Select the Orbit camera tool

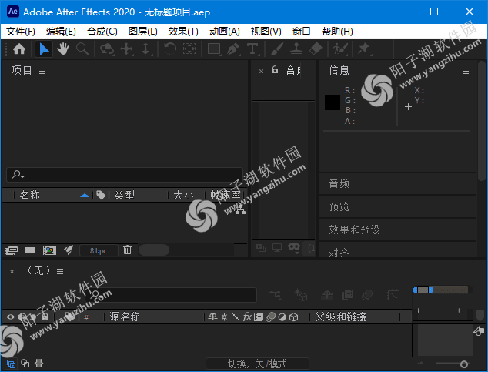[x=107, y=49]
